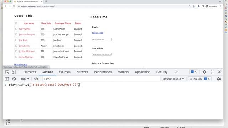Show more DevTools tabs chevron
This screenshot has height=128, width=228.
(x=176, y=72)
